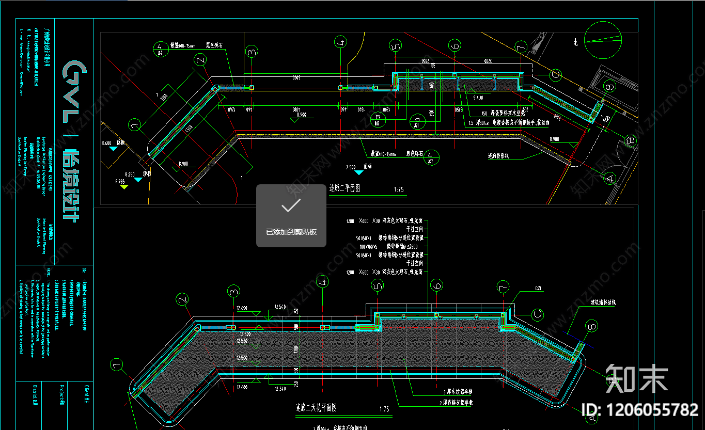Click the 连廊二天花平面图 drawing title
Image resolution: width=705 pixels, height=430 pixels.
coord(316,408)
